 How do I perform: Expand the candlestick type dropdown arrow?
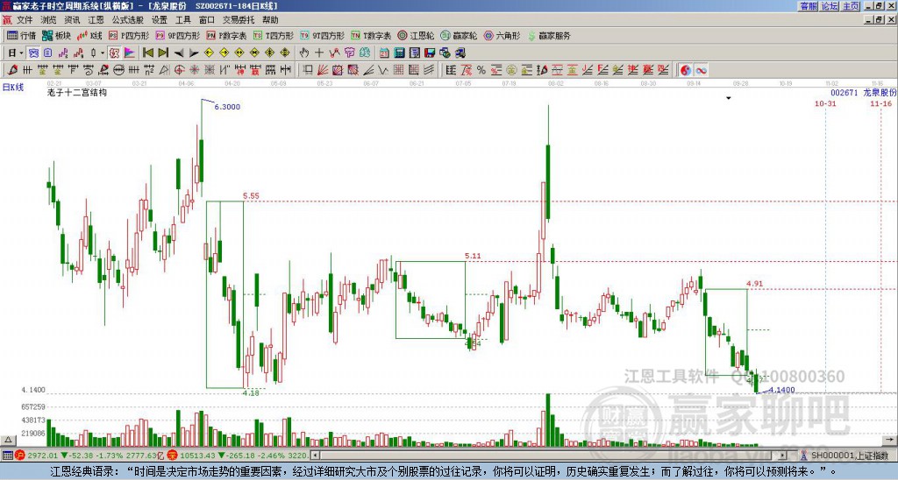point(103,53)
